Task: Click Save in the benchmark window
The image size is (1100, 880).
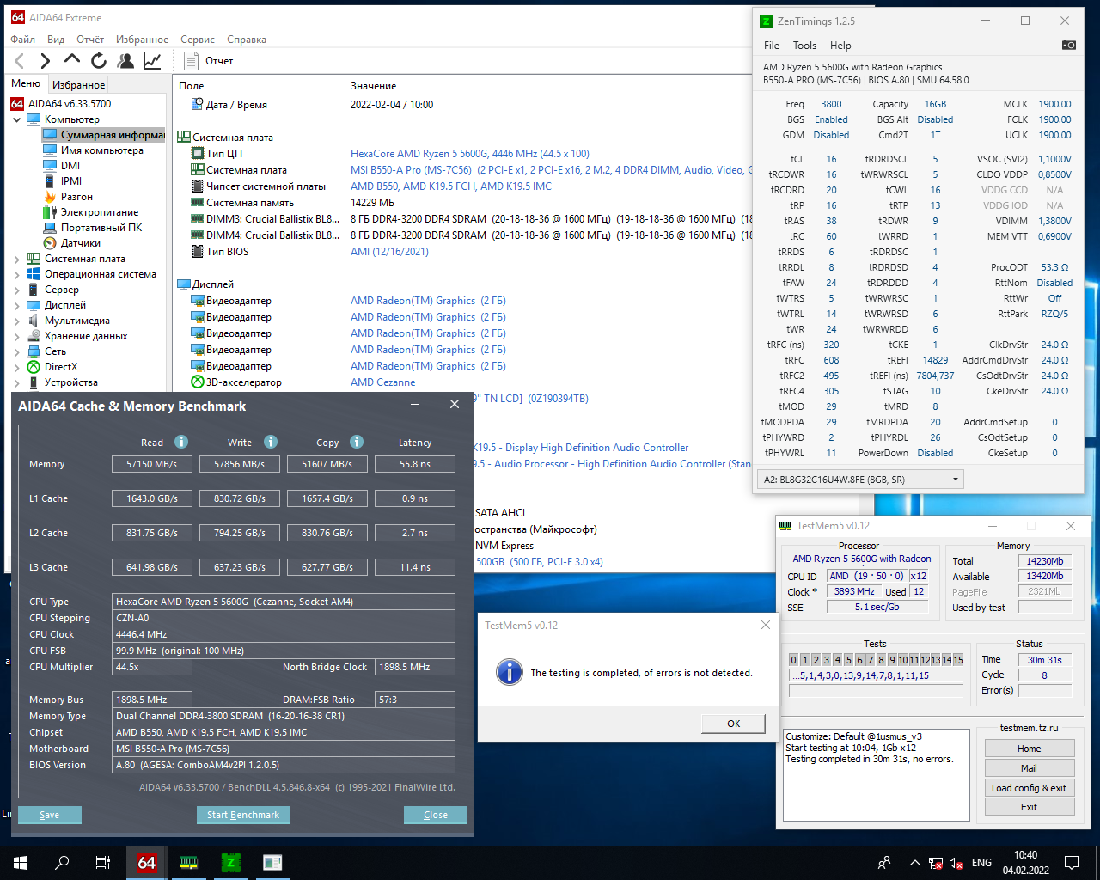Action: coord(50,815)
